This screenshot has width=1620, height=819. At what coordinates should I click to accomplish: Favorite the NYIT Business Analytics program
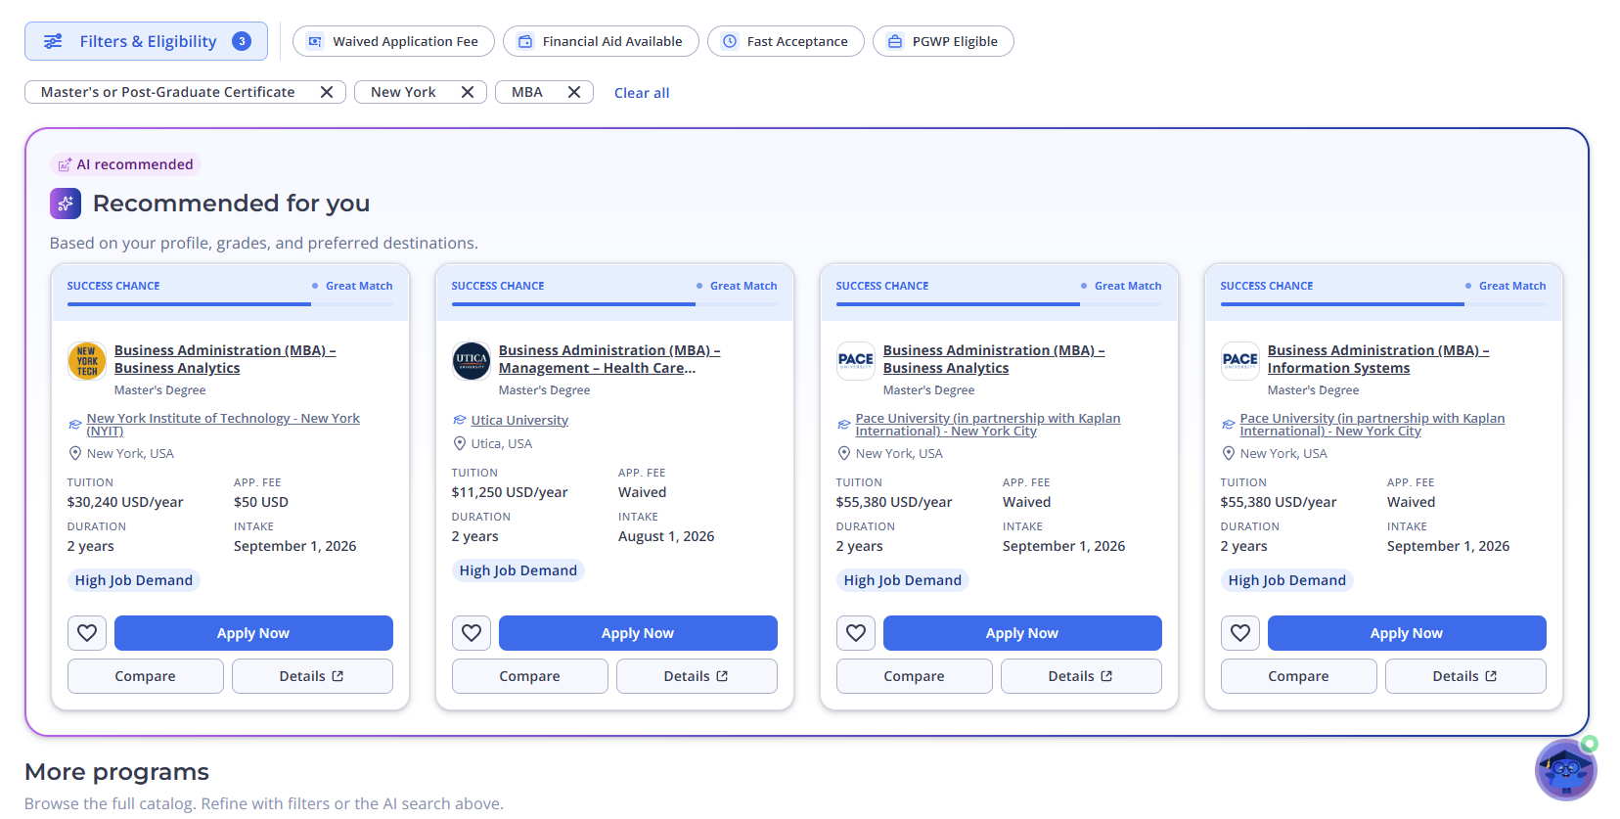(x=87, y=633)
